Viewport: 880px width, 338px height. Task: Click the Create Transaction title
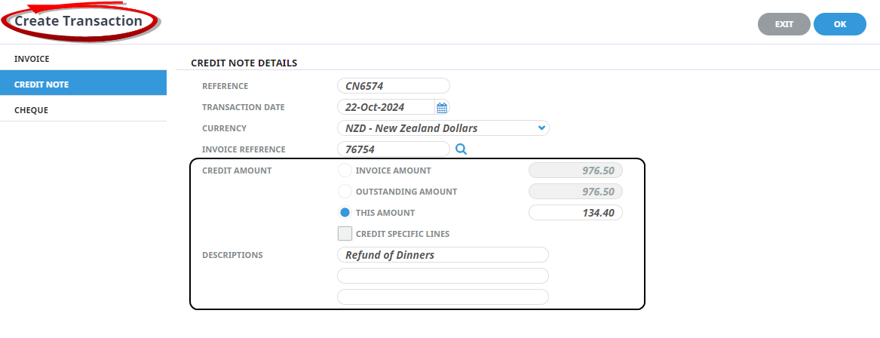78,21
